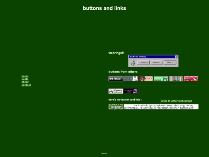
Task: Open the discourse cafe button with coffee cup
Action: (x=116, y=91)
